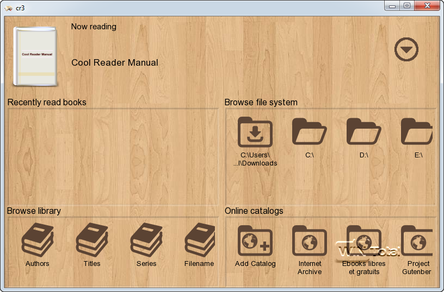
Task: Minimize the cr3 window
Action: [x=392, y=5]
